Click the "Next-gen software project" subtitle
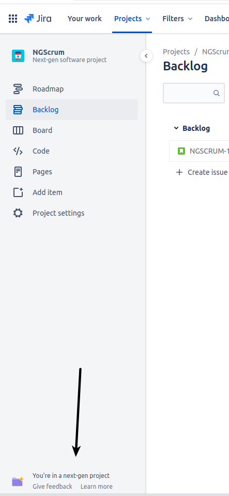This screenshot has height=496, width=229. point(70,60)
